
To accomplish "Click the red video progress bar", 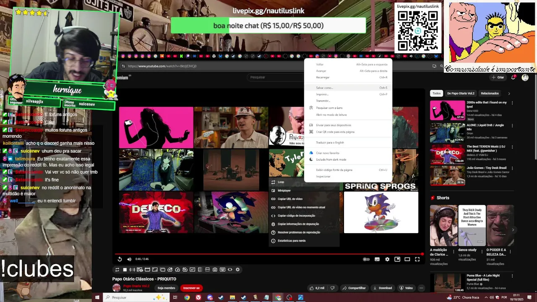I will 268,254.
